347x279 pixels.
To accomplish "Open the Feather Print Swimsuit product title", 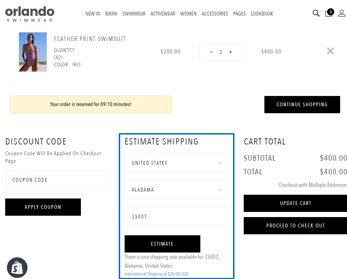I will (90, 39).
